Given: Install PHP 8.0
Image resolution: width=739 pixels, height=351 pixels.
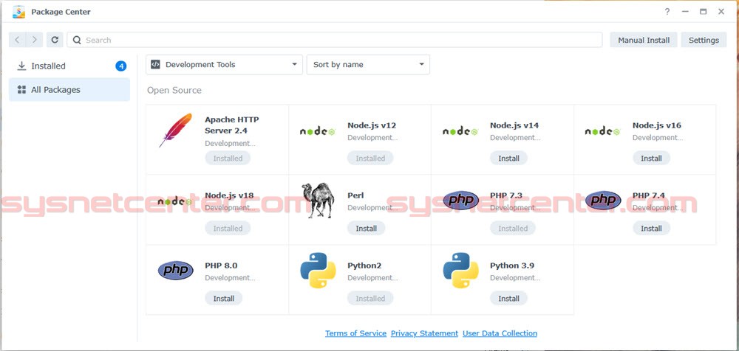Looking at the screenshot, I should click(x=223, y=299).
